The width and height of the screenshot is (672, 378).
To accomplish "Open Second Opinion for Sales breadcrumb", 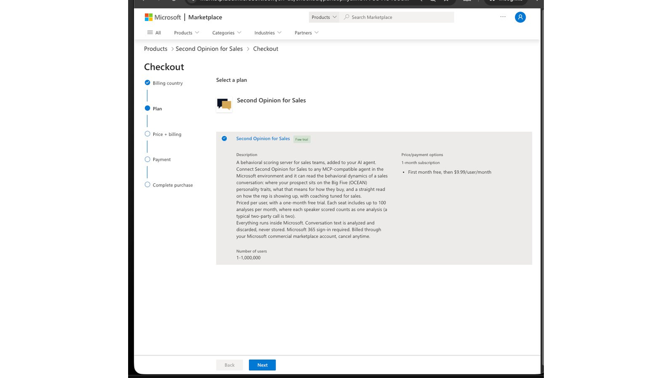I will pyautogui.click(x=209, y=49).
